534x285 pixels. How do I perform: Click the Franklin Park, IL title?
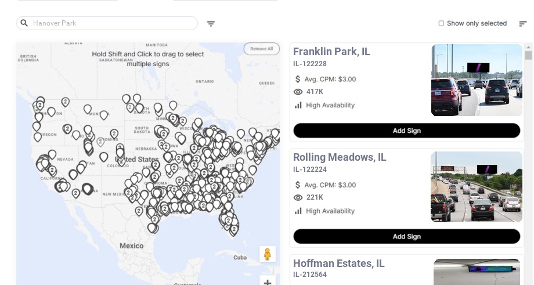tap(331, 52)
